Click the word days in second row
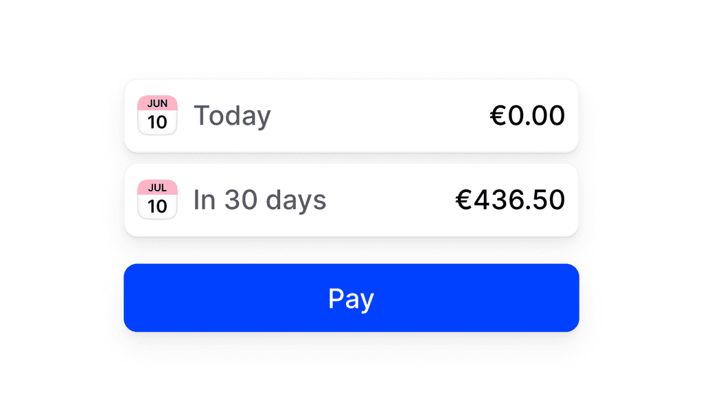The height and width of the screenshot is (410, 703). coord(296,200)
